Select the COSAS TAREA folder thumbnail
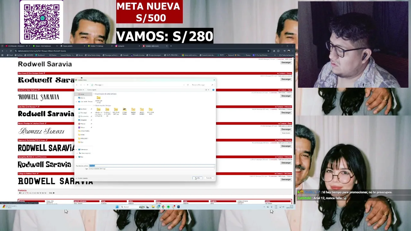 tap(124, 111)
